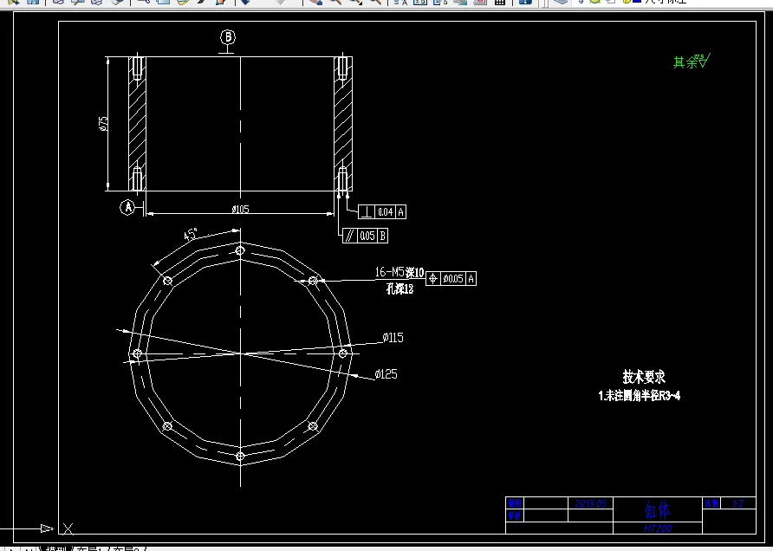773x551 pixels.
Task: Click the ø105 horizontal dimension text
Action: [x=241, y=209]
